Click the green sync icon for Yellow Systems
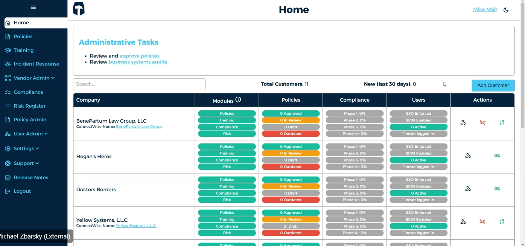This screenshot has width=525, height=246. point(502,222)
